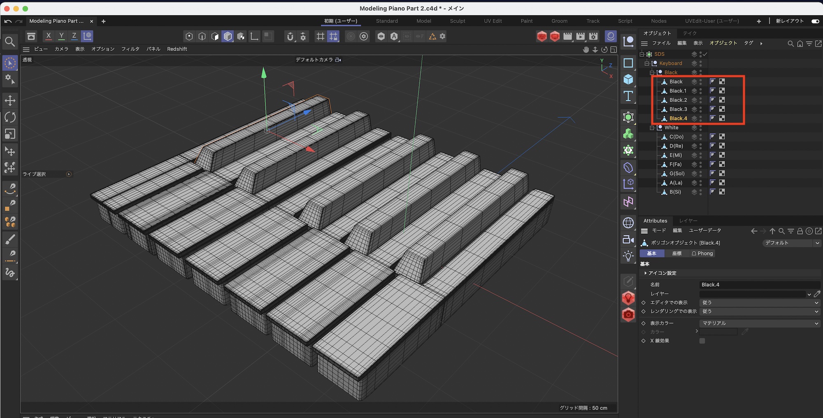Open the Redshift viewport menu
This screenshot has height=418, width=823.
177,49
